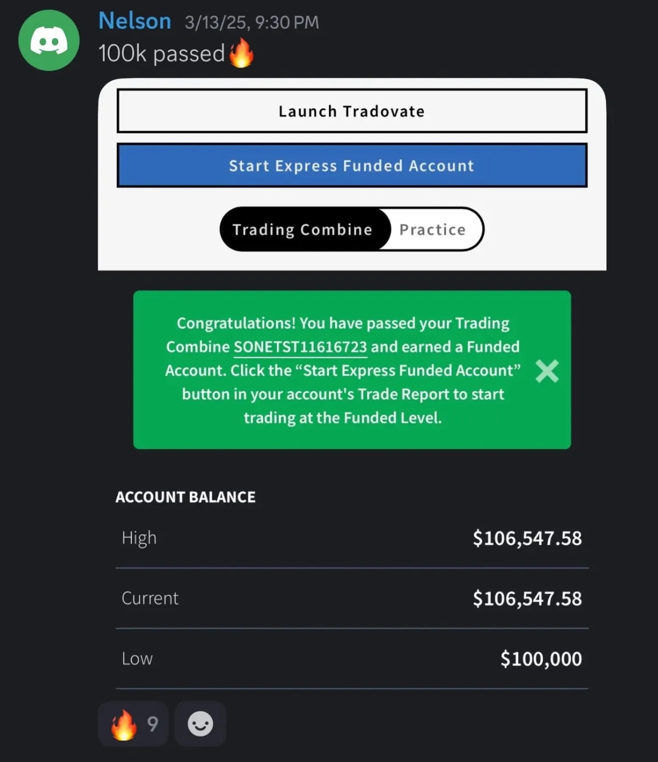Select the High balance row
This screenshot has height=762, width=658.
point(352,538)
